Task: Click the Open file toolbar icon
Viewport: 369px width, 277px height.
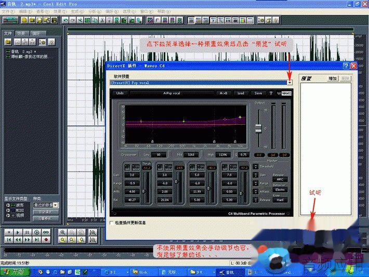Action: point(32,20)
